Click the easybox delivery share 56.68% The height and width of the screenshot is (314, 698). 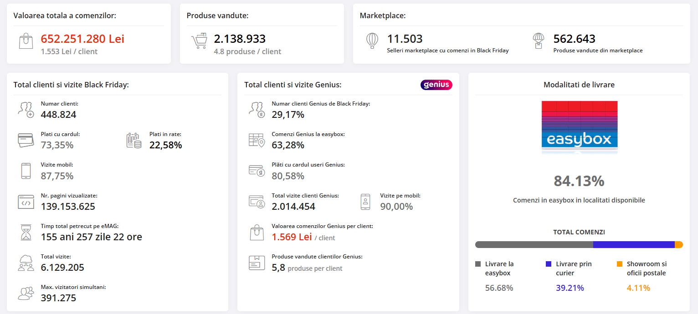pos(499,288)
